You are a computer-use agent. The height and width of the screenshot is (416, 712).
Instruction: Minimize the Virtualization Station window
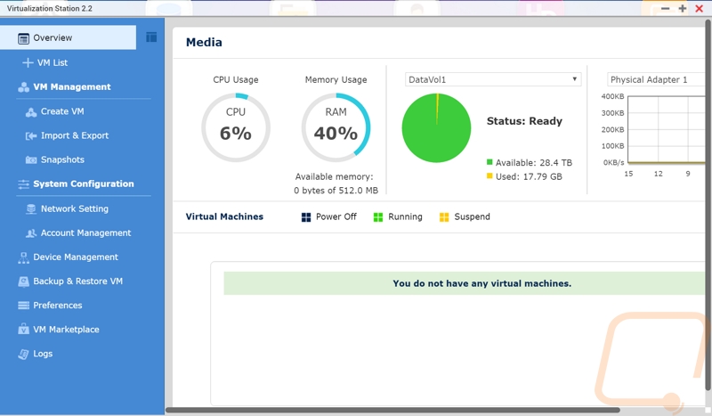tap(665, 8)
